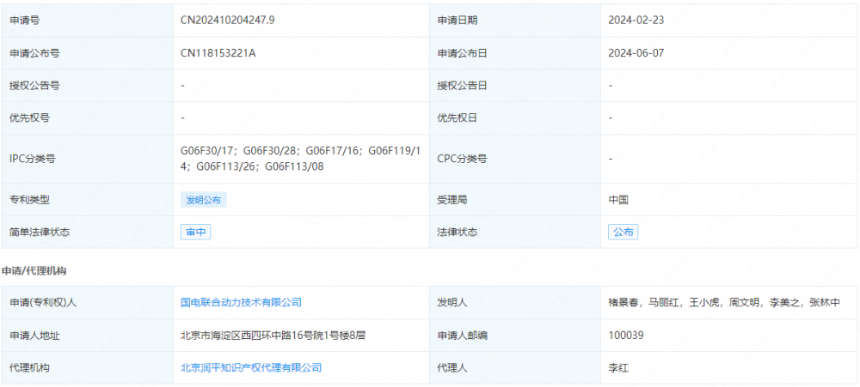Click the 申请人地址 label
Viewport: 860px width, 387px height.
point(34,335)
